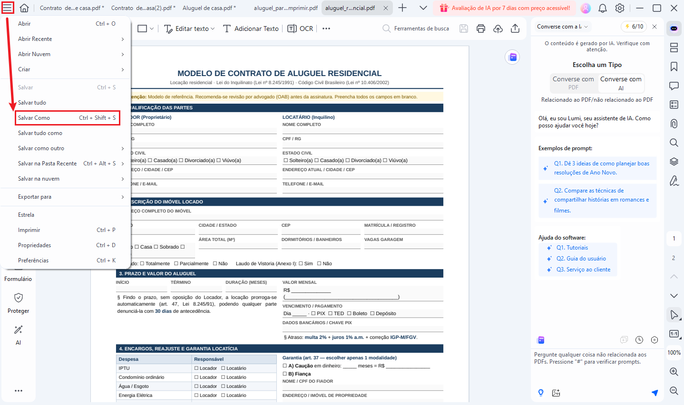Open the Q2. Guia do usuário link
The image size is (684, 405).
(581, 259)
